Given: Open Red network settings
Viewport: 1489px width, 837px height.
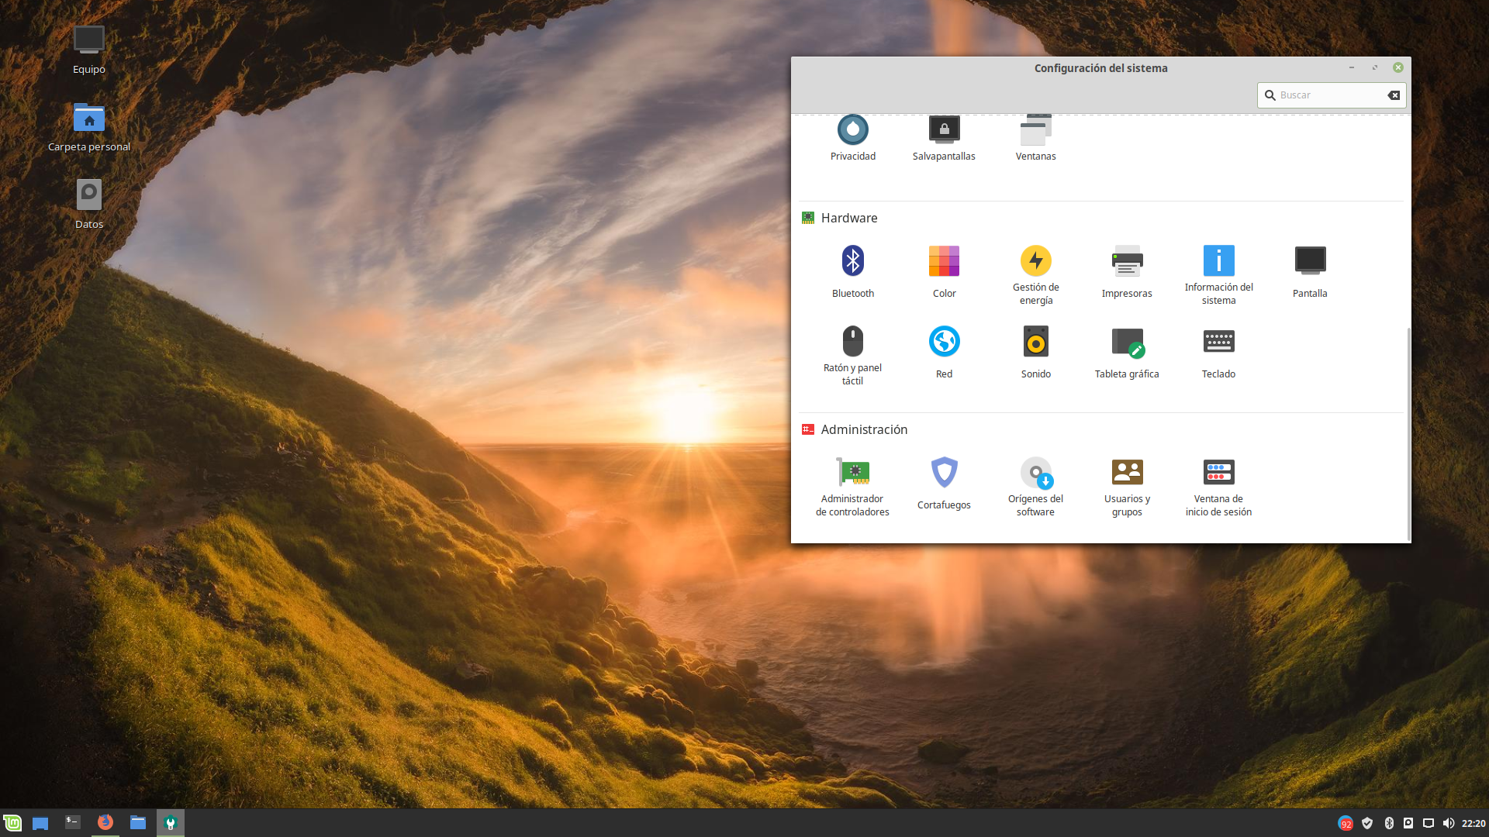Looking at the screenshot, I should click(x=944, y=342).
